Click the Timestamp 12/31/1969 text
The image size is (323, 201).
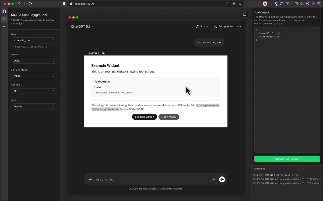coord(113,93)
